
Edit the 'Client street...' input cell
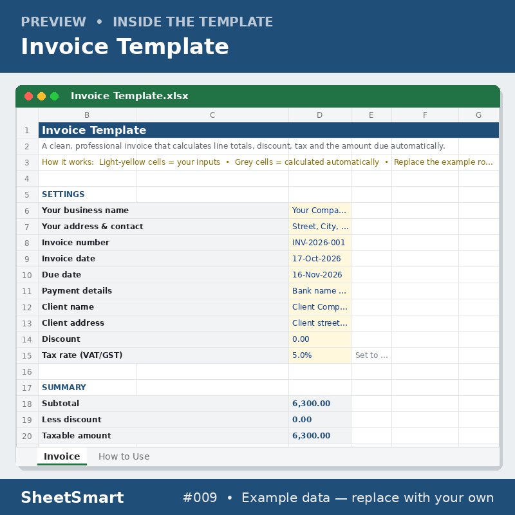pyautogui.click(x=320, y=323)
